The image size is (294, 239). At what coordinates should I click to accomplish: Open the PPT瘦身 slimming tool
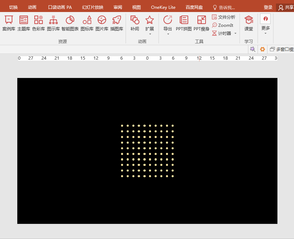(x=201, y=23)
